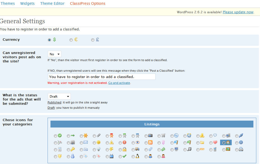Viewport: 260px width, 164px height.
Task: Select the euro currency radio button
Action: (71, 40)
